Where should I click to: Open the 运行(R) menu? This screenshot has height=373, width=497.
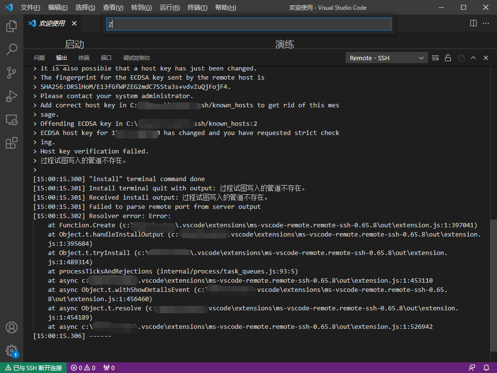pos(169,7)
